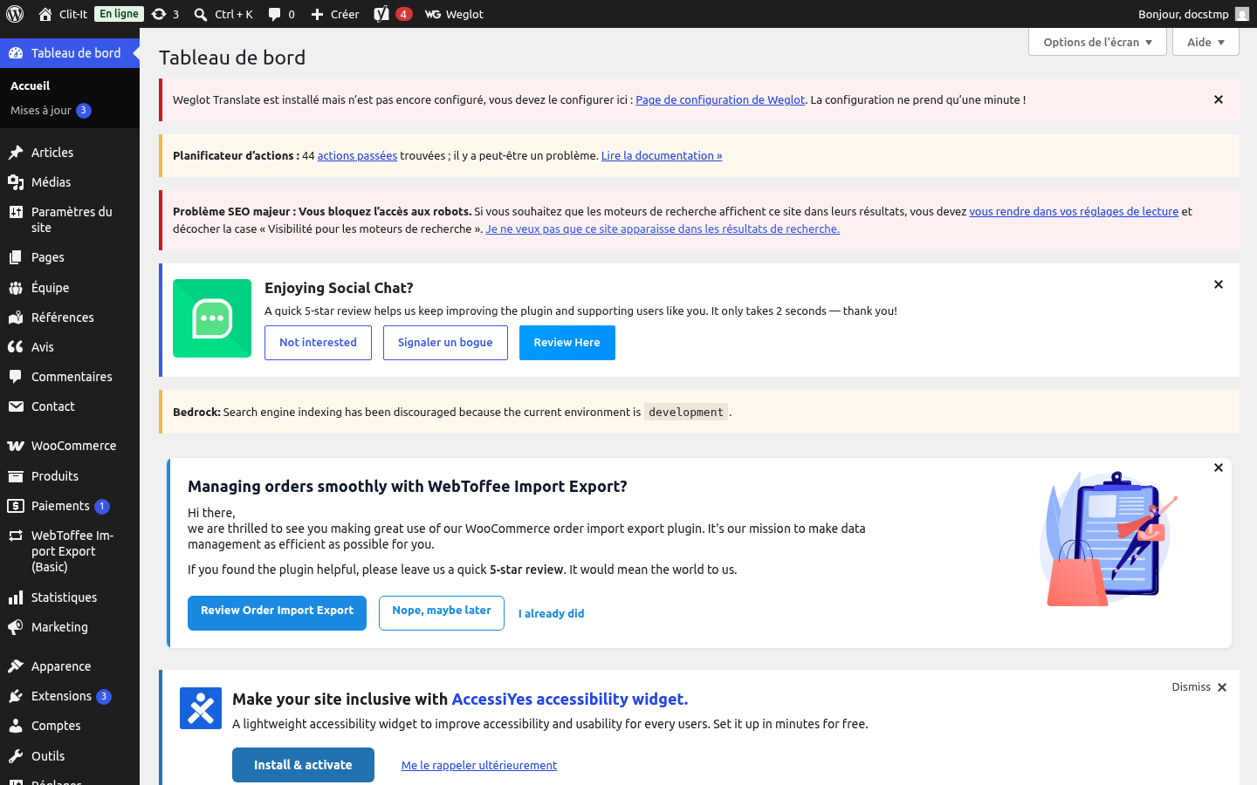The image size is (1257, 785).
Task: Open the Ctrl + K search icon
Action: click(201, 14)
